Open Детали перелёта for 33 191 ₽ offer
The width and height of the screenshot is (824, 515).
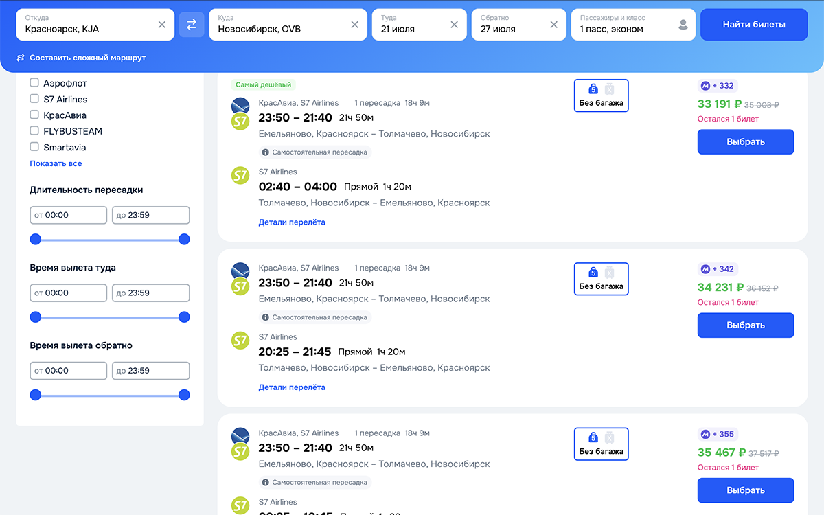[x=292, y=222]
